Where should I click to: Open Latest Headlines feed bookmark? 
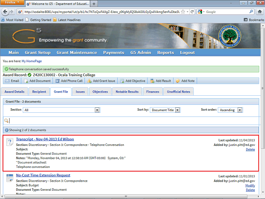[67, 20]
